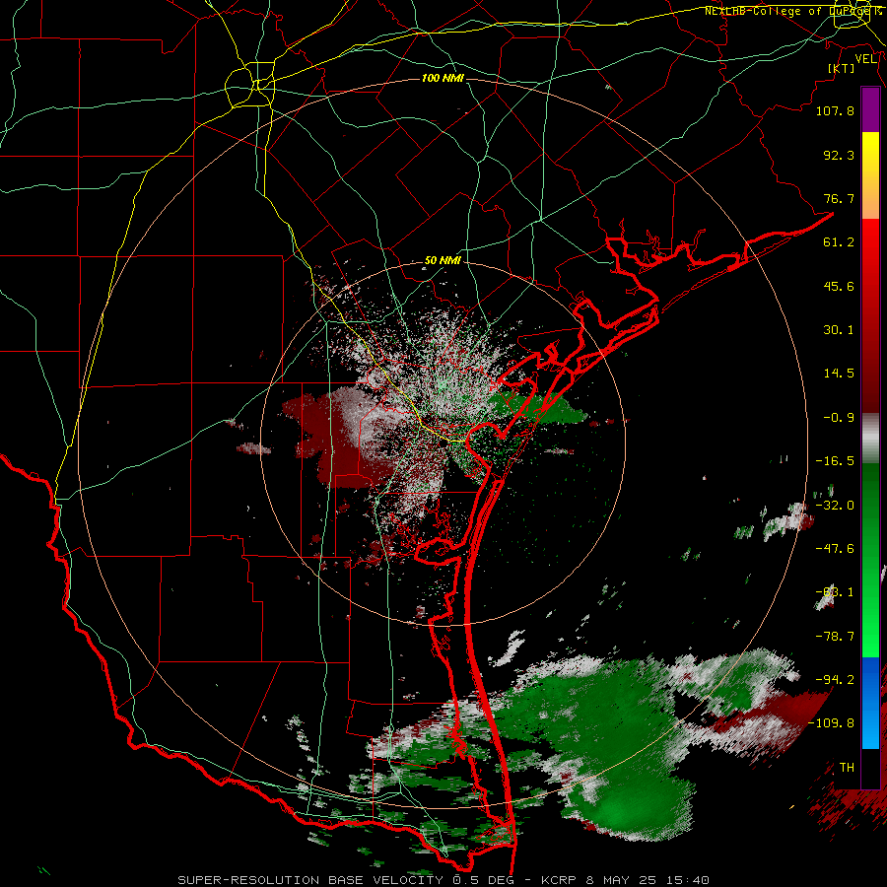Click the 76.7 velocity scale value

(x=839, y=198)
